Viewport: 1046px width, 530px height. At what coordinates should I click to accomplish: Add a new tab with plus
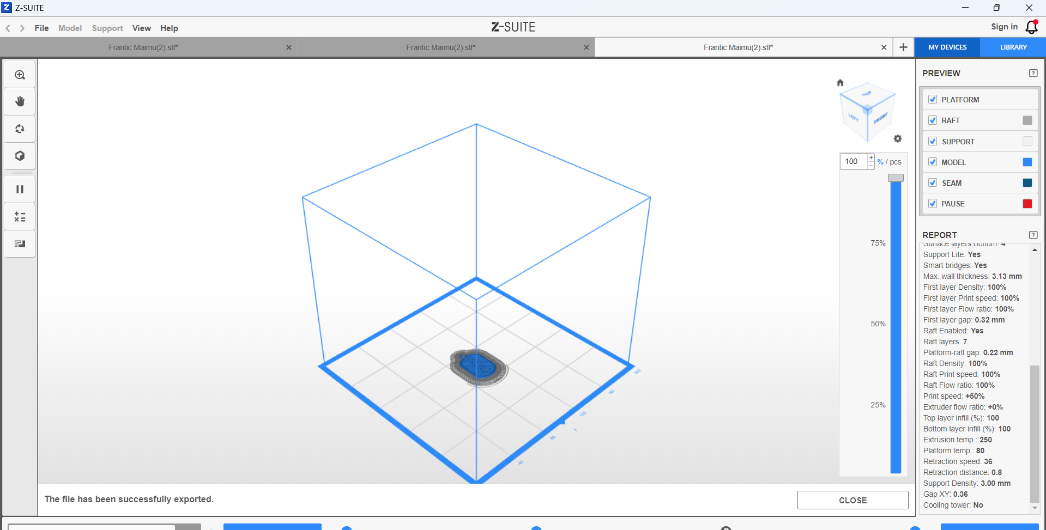click(903, 47)
